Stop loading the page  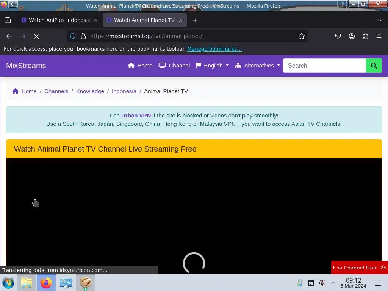coord(36,36)
